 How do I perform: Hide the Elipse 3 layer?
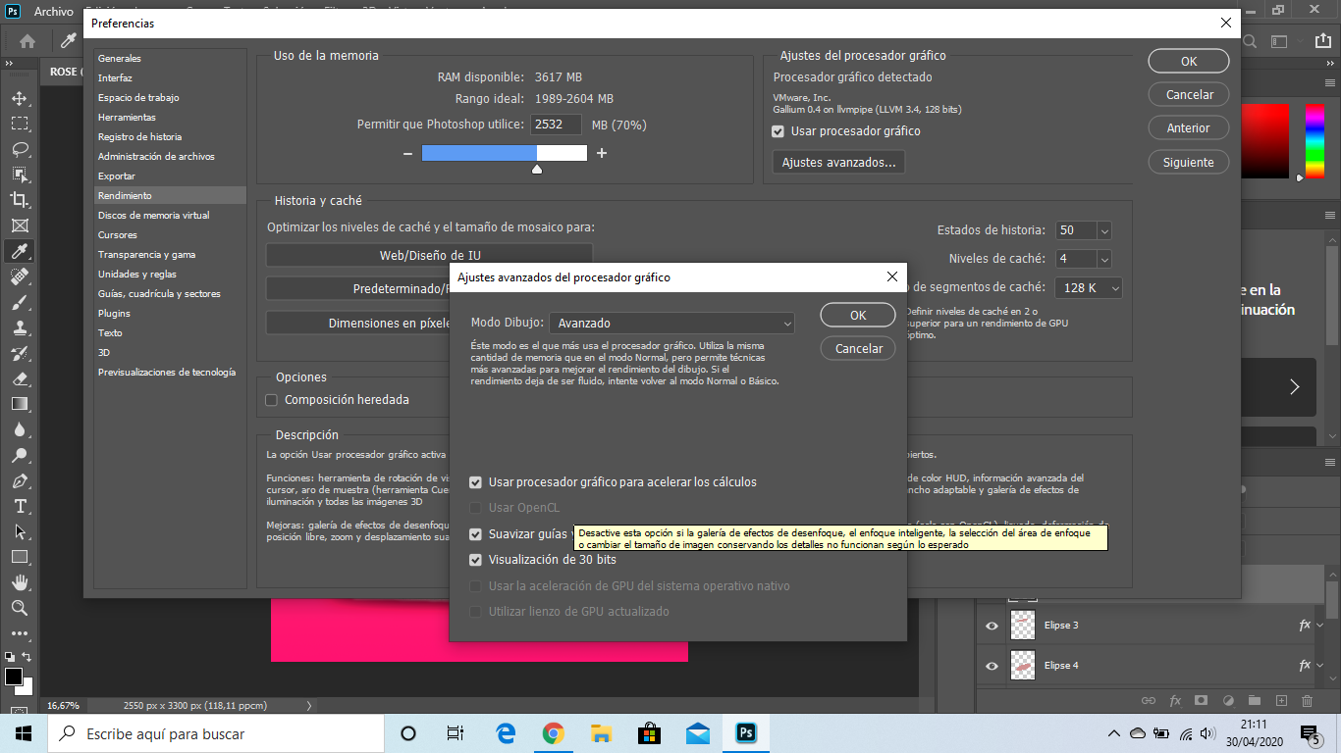click(x=991, y=625)
